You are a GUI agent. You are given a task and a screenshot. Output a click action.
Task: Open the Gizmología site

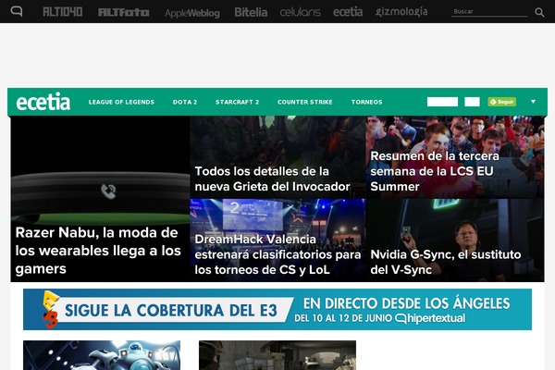point(401,12)
